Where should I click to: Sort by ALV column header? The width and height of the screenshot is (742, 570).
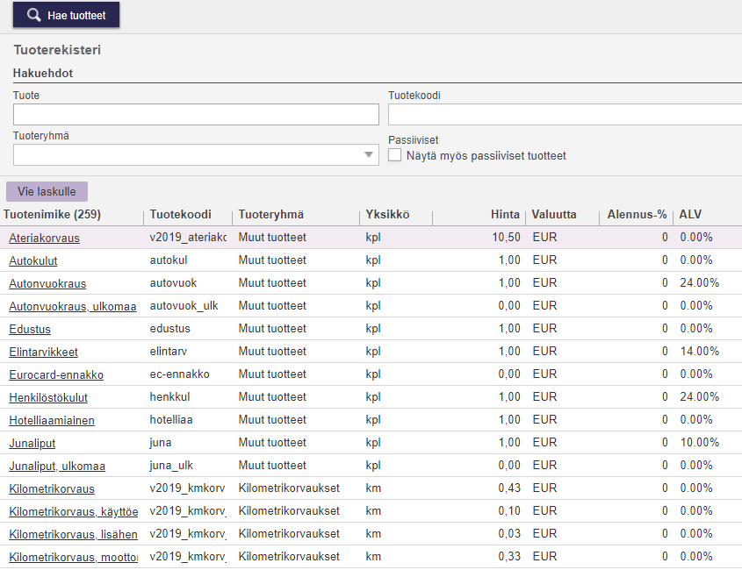click(690, 215)
